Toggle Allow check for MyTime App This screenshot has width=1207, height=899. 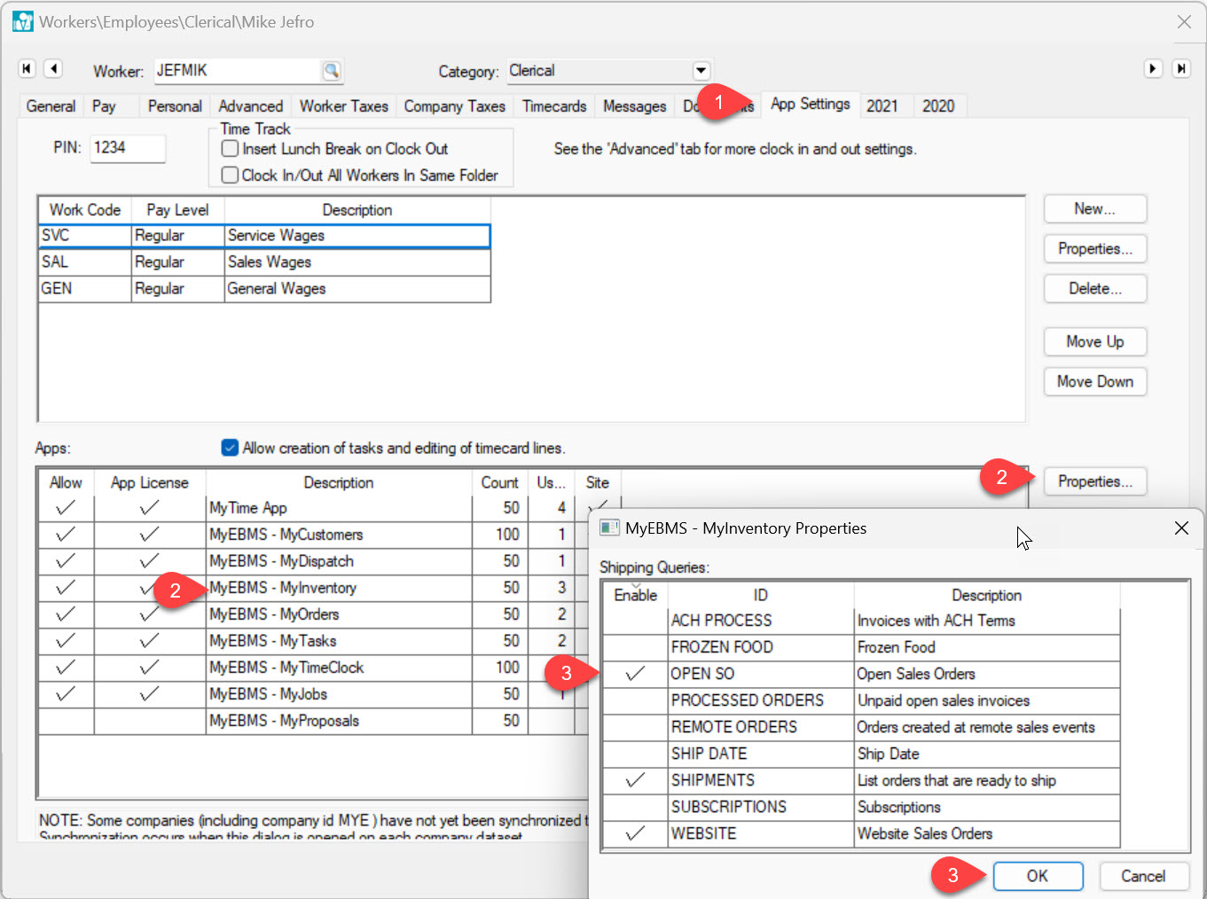(66, 508)
